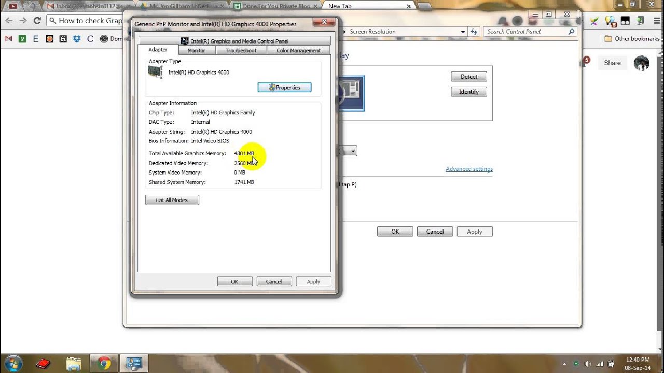Viewport: 664px width, 373px height.
Task: Show hidden system tray icons
Action: click(564, 364)
